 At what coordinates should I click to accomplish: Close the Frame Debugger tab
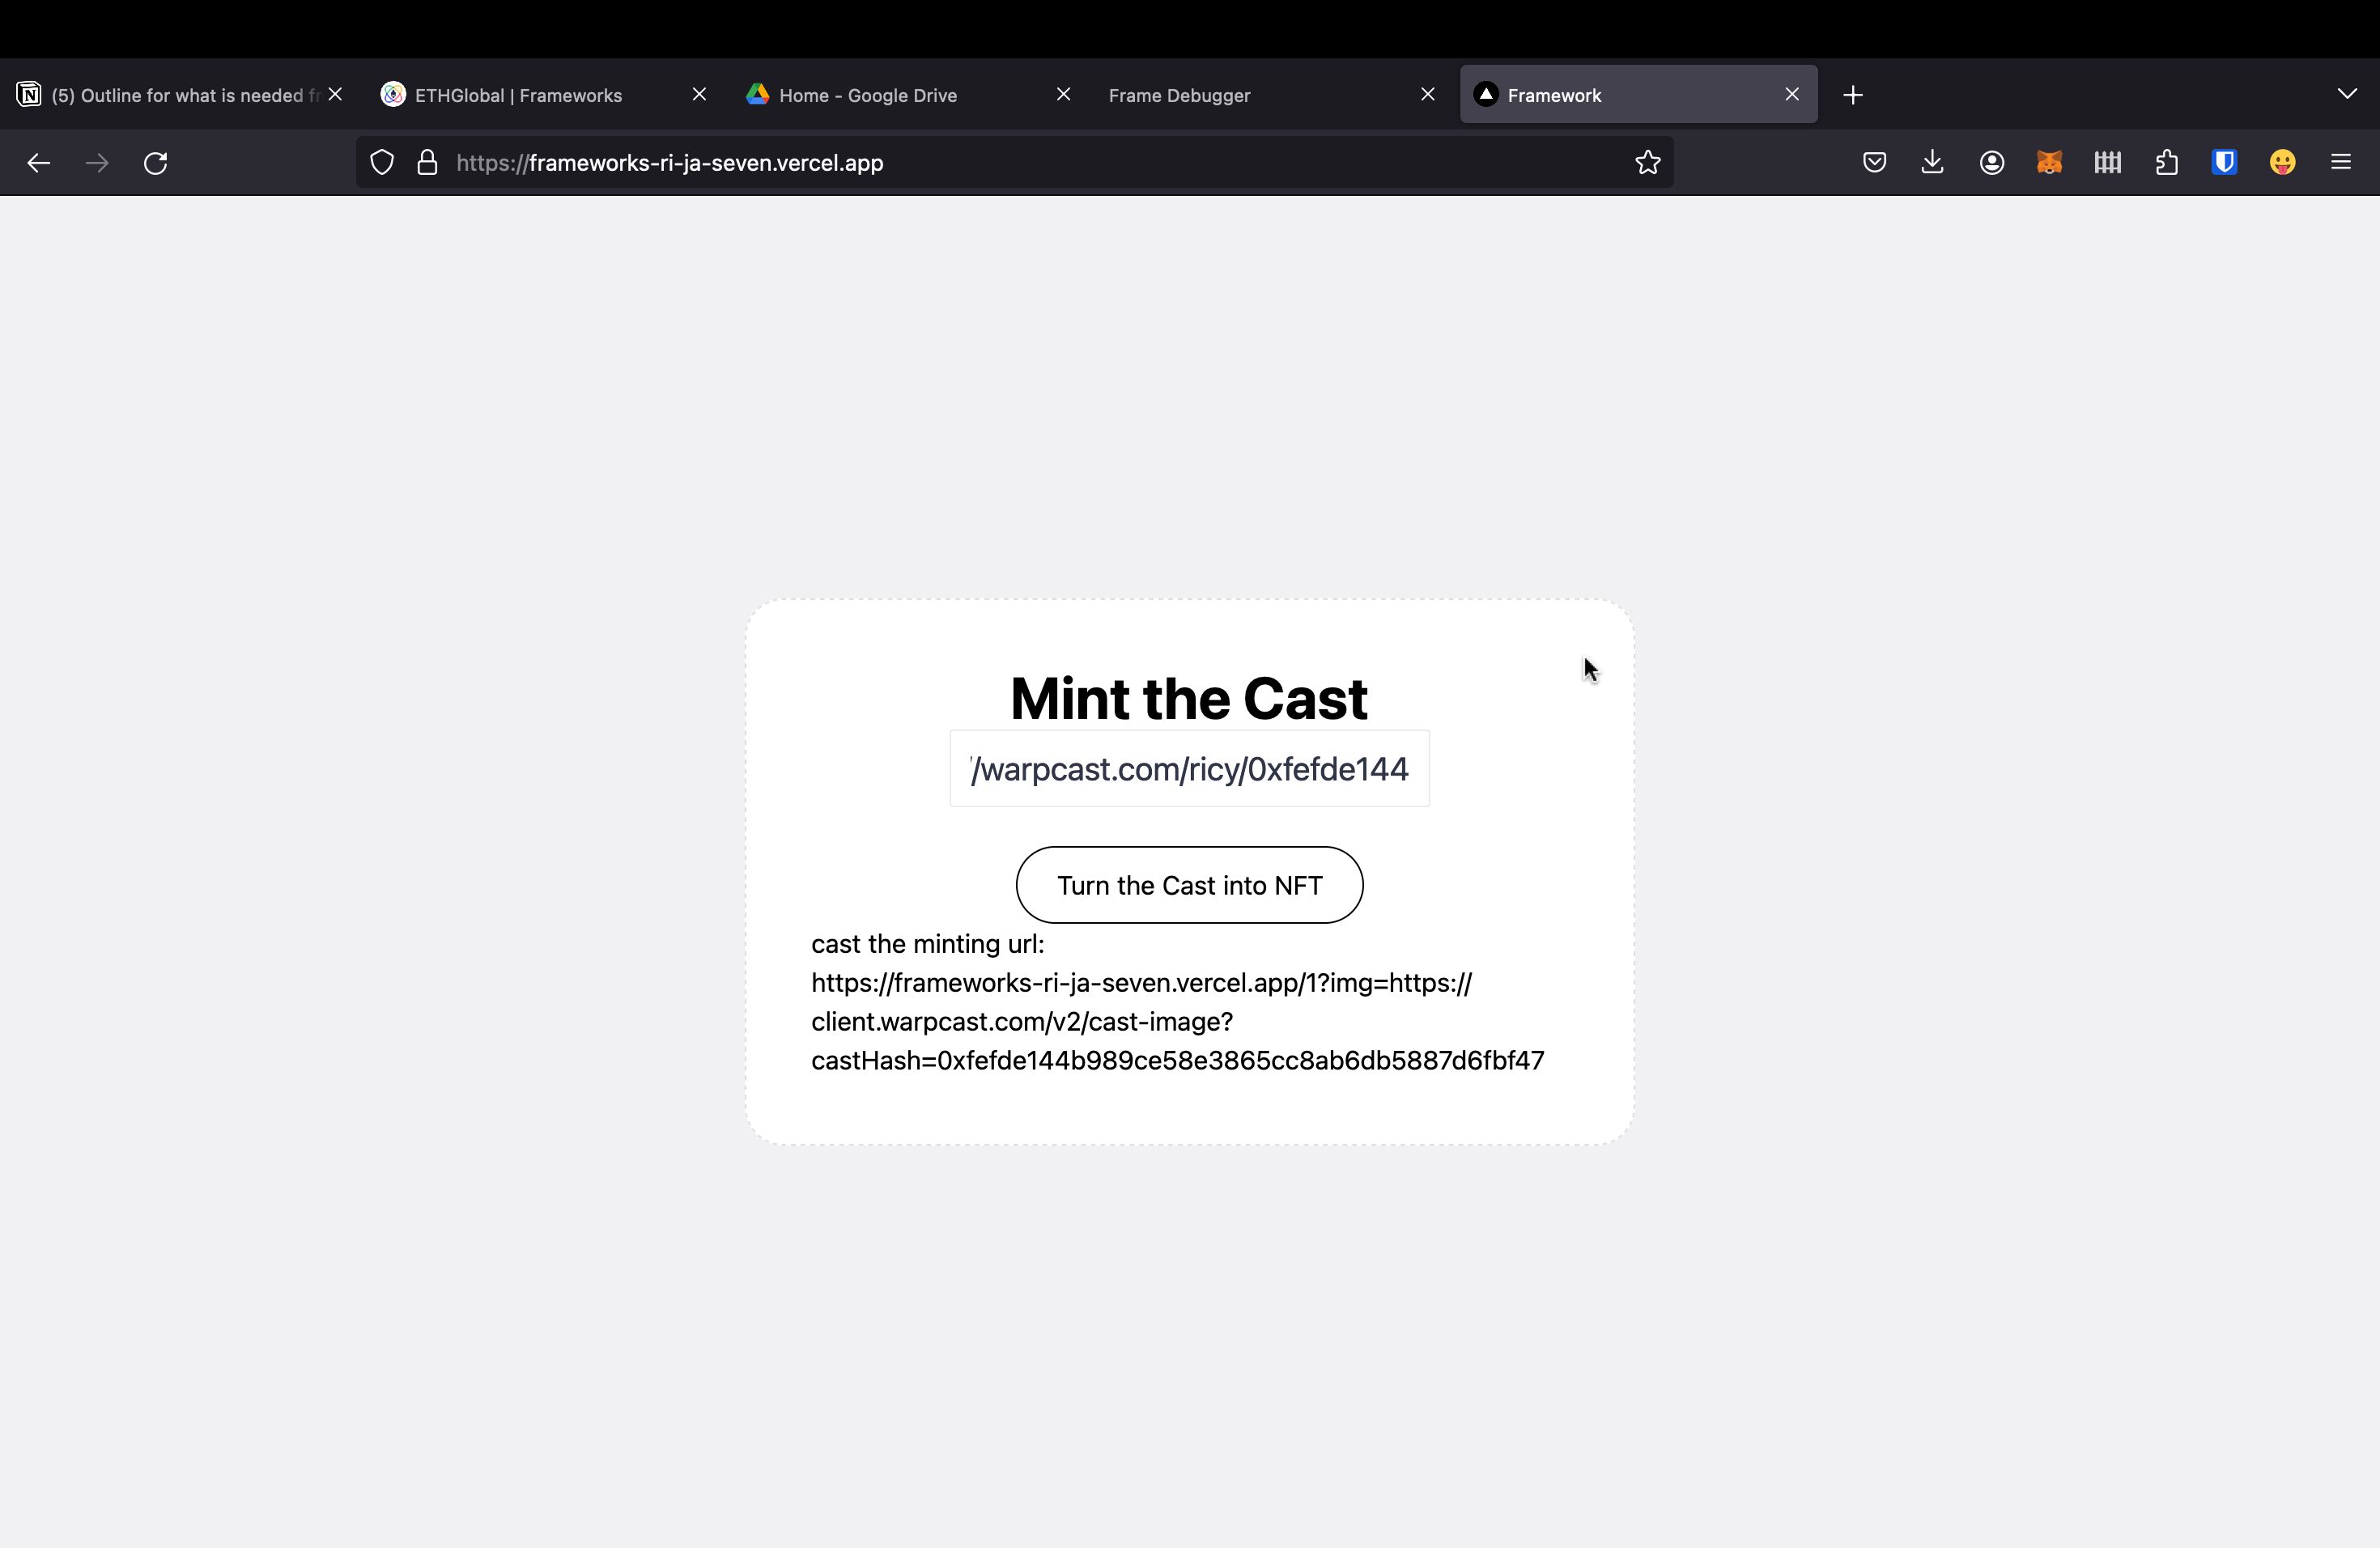(1428, 94)
